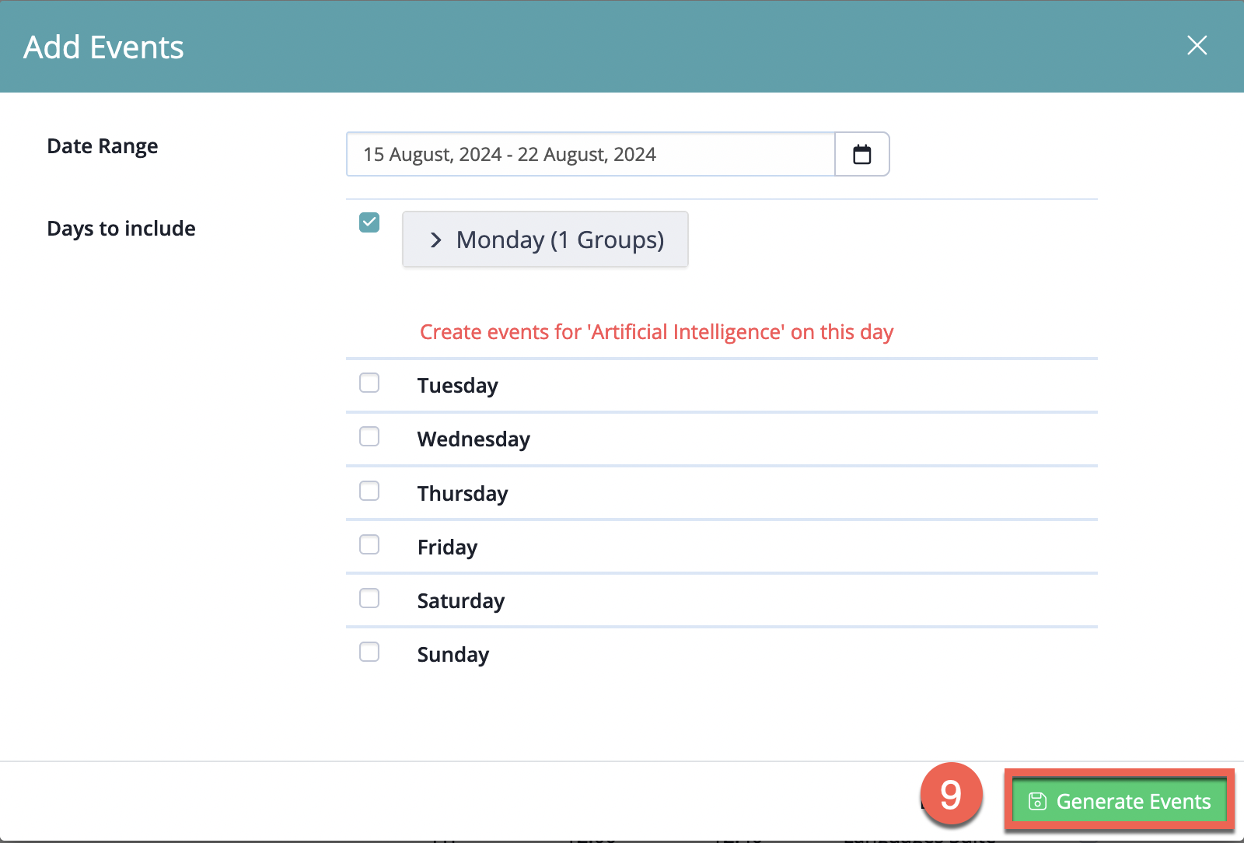Click the Add Events dialog title
Viewport: 1244px width, 843px height.
pyautogui.click(x=103, y=47)
